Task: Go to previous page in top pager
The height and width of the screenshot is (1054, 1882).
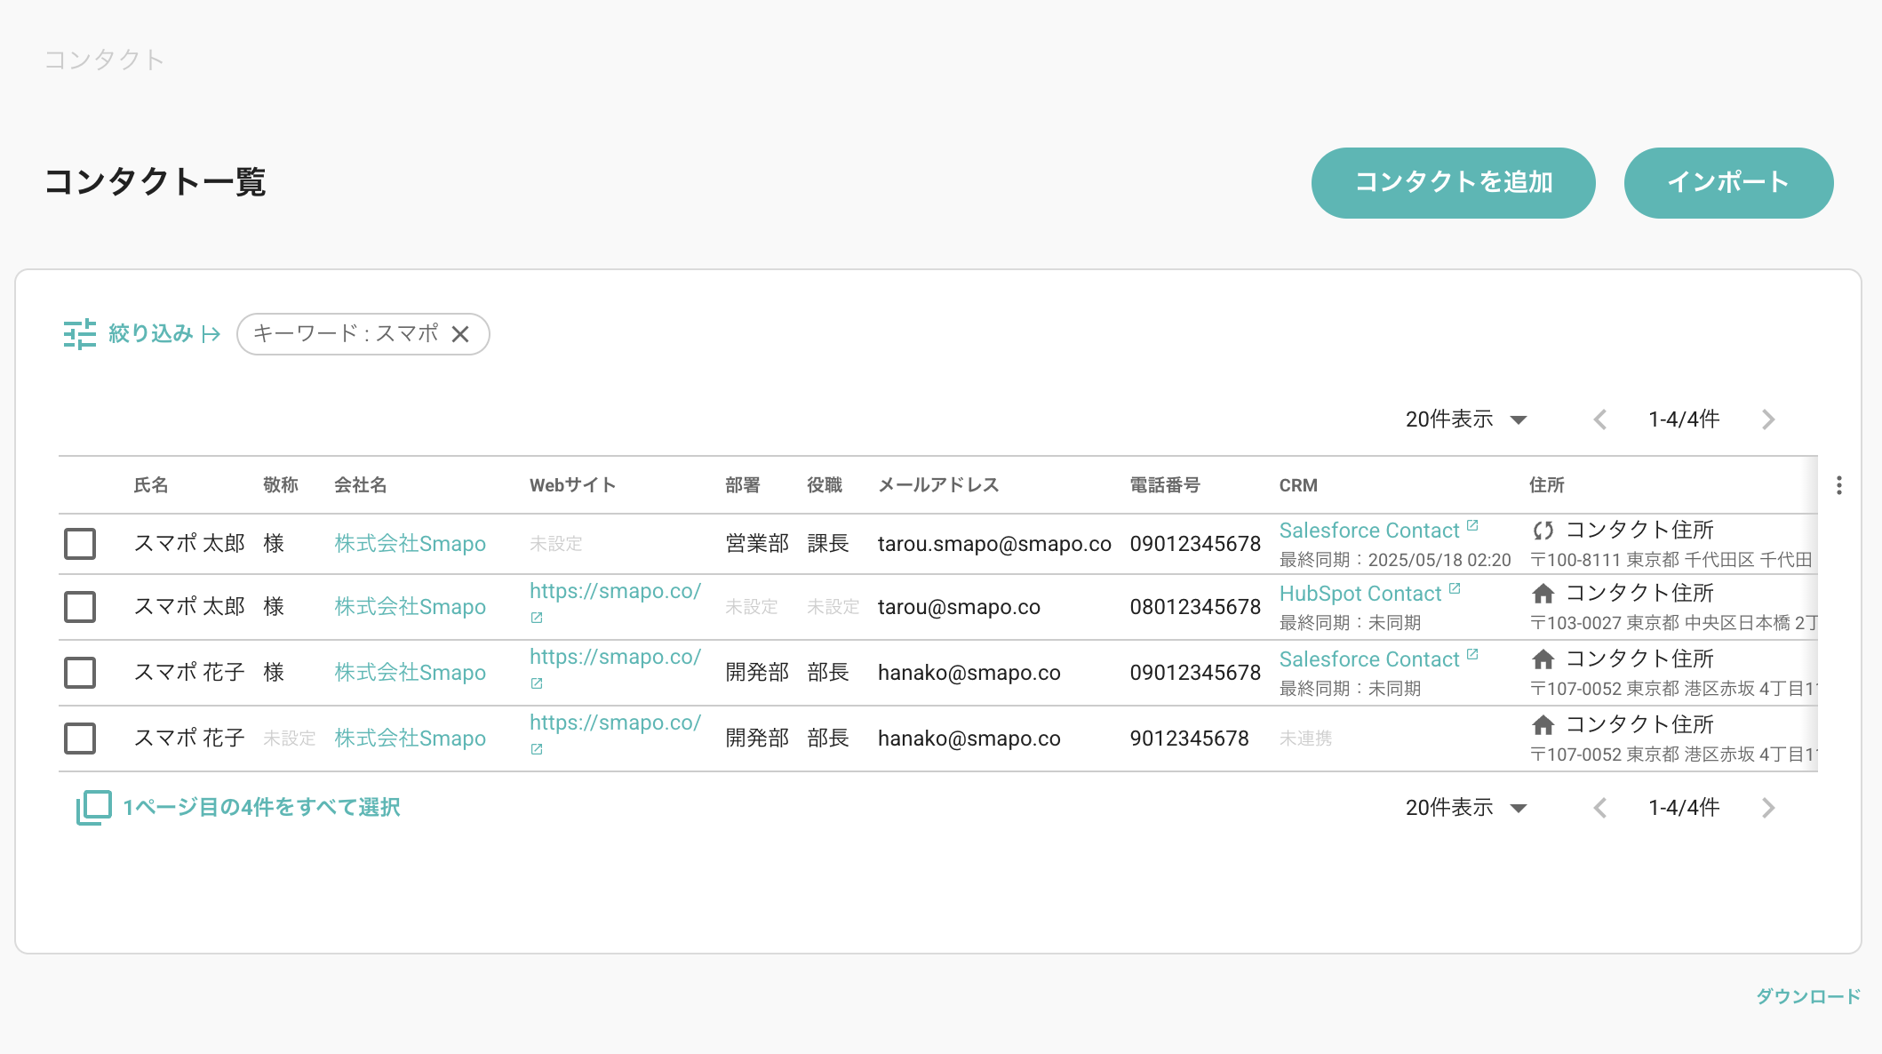Action: click(1600, 419)
